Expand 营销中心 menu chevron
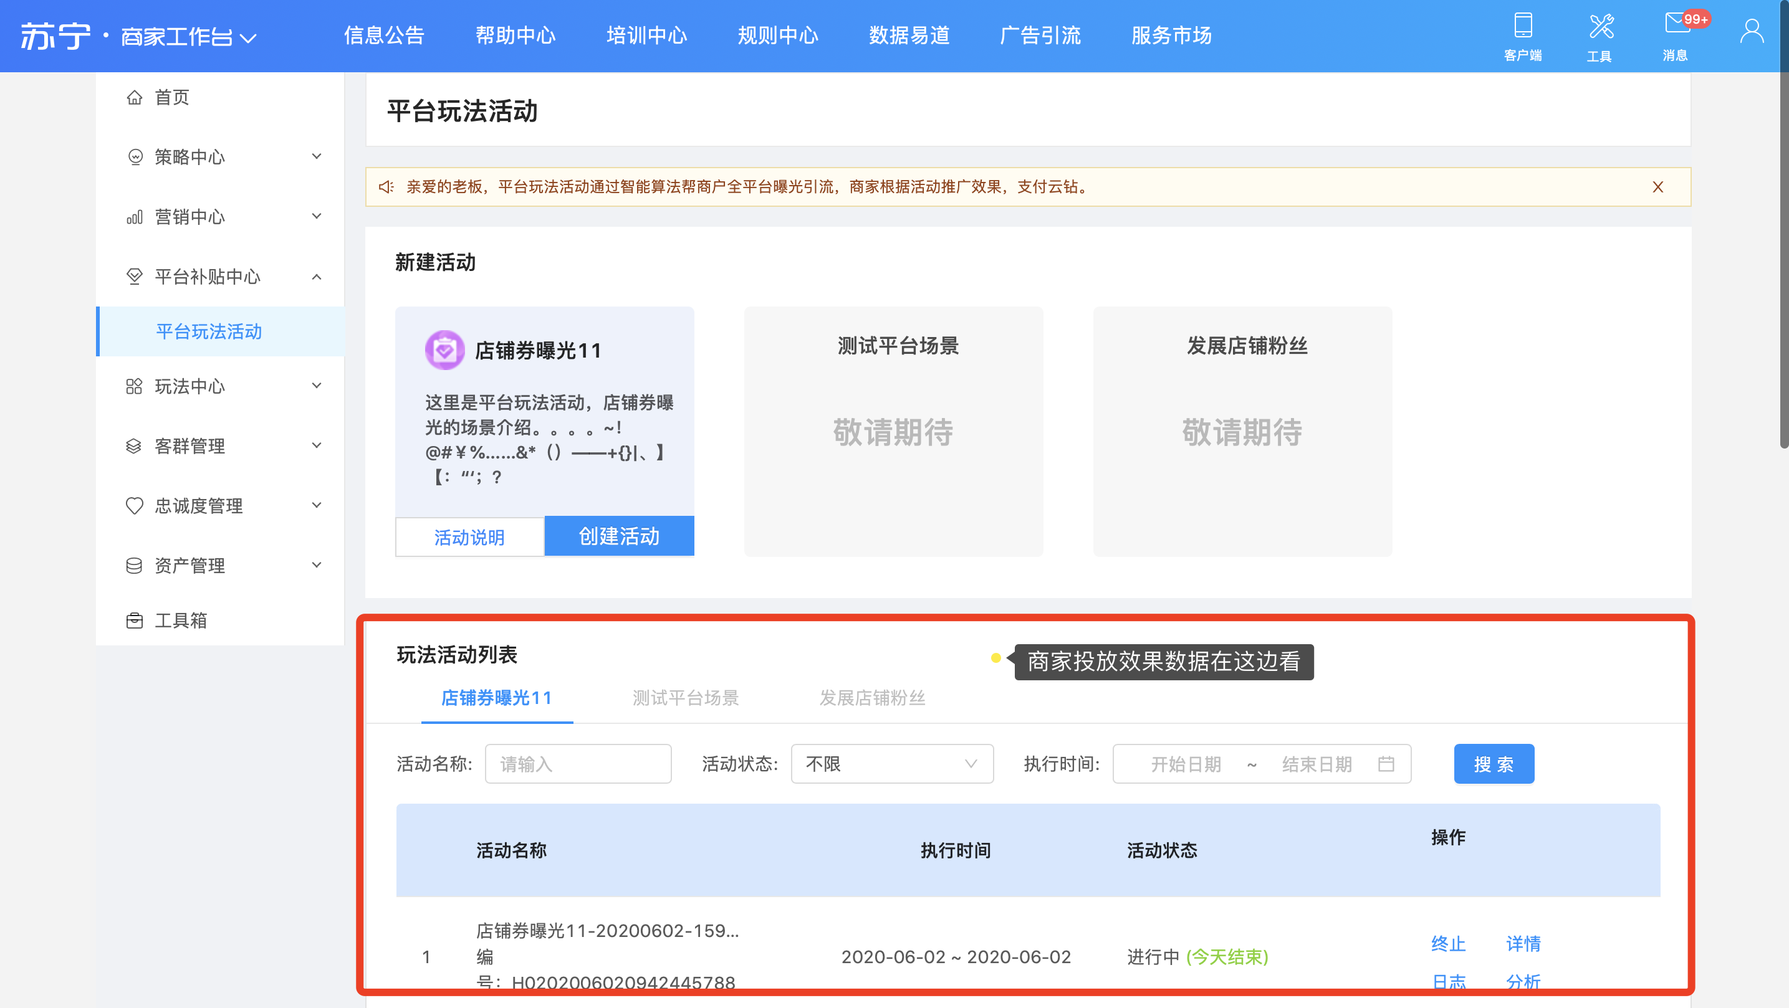 click(317, 217)
